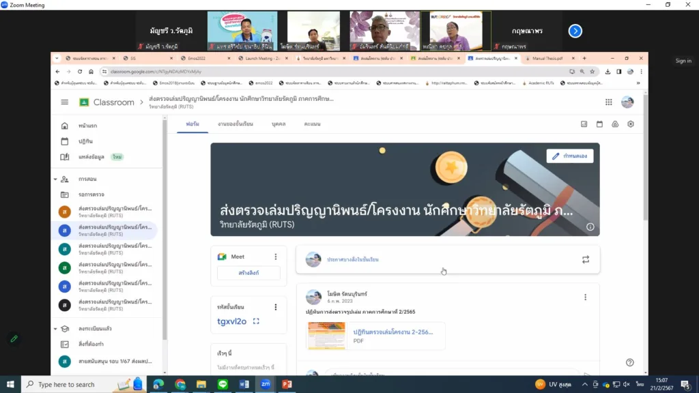Open a new Chrome tab

(x=584, y=59)
